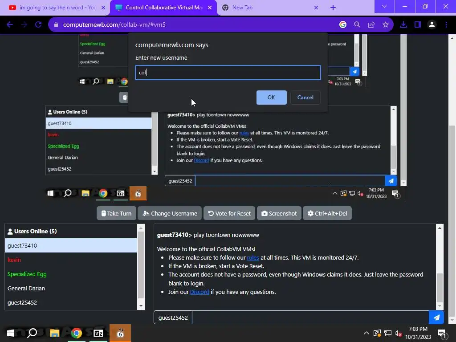Screen dimensions: 456x342
Task: Click rules link in VM nested chat
Action: 244,133
